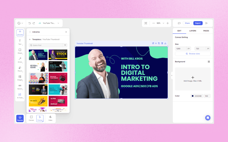This screenshot has width=228, height=142.
Task: Select the Arrow tool
Action: pos(20,60)
